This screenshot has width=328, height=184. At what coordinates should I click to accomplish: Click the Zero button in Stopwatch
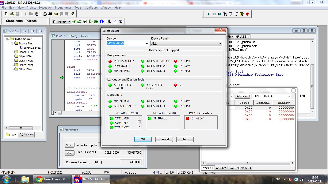(70, 153)
